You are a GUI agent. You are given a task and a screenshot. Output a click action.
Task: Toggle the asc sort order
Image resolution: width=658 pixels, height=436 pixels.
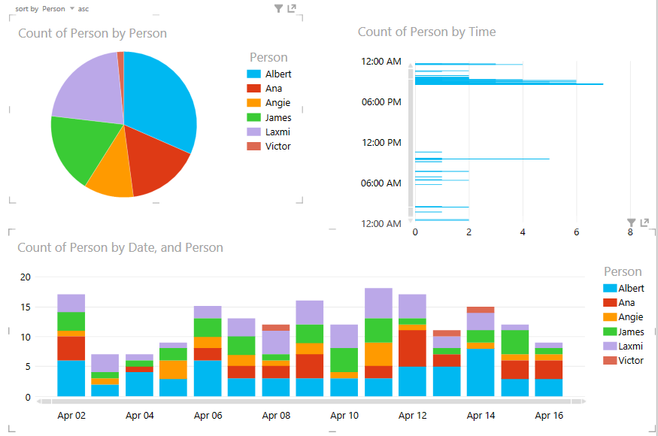tap(83, 9)
